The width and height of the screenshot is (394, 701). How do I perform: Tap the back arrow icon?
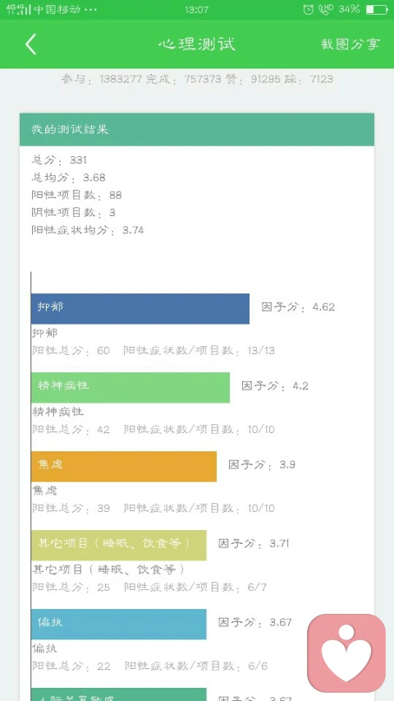click(x=31, y=44)
